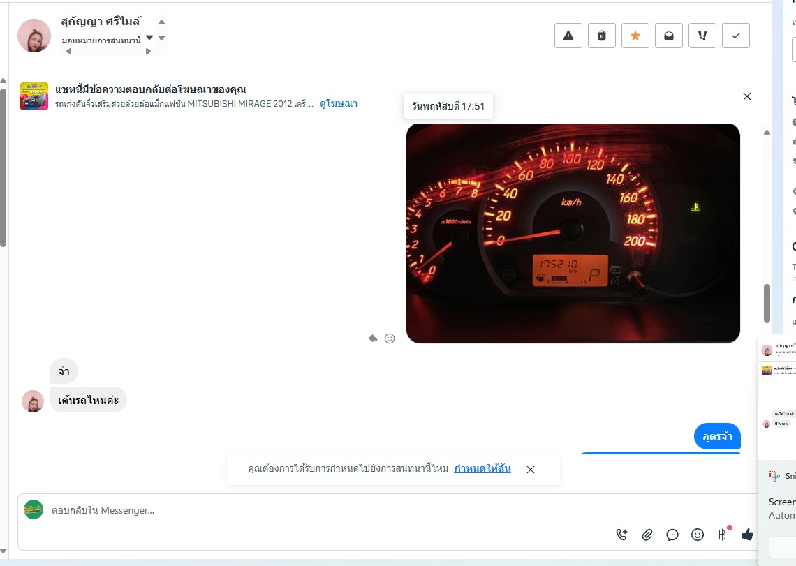Open saved replies speech bubble icon
796x566 pixels.
click(x=672, y=535)
